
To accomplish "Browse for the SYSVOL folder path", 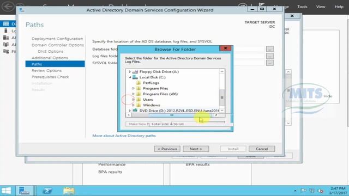I will click(270, 63).
